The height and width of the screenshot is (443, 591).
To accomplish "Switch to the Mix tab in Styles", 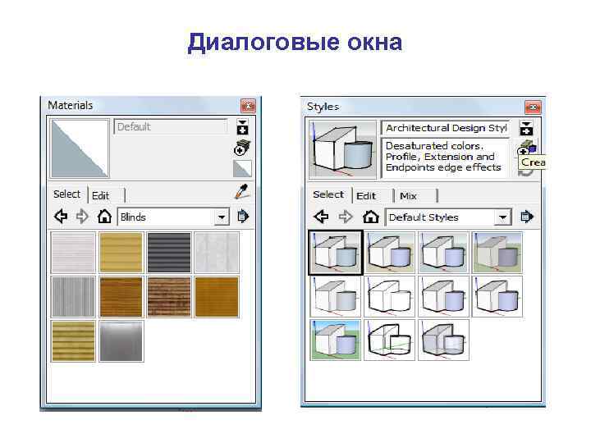I will (x=408, y=196).
